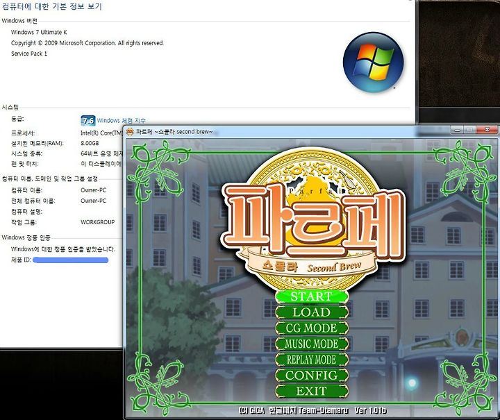
Task: Click the '8.00GB' installed memory value
Action: pos(90,144)
